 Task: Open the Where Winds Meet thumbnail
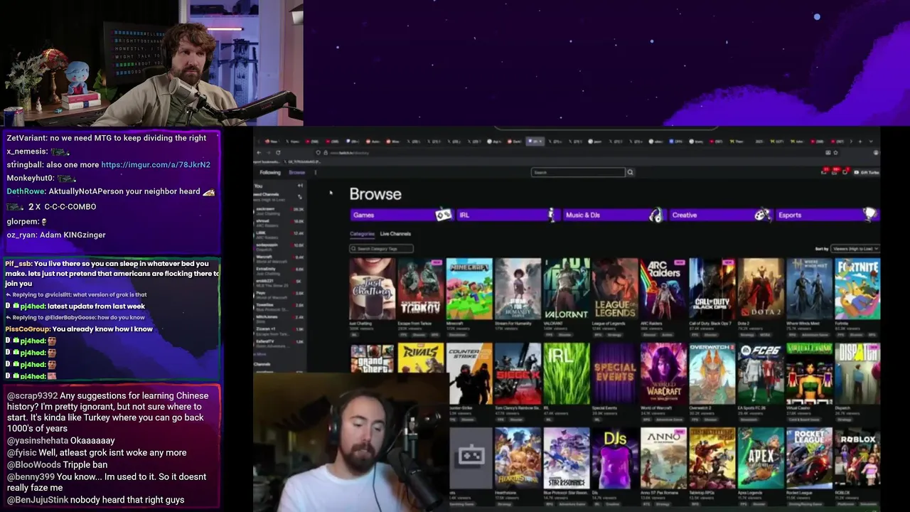tap(809, 289)
